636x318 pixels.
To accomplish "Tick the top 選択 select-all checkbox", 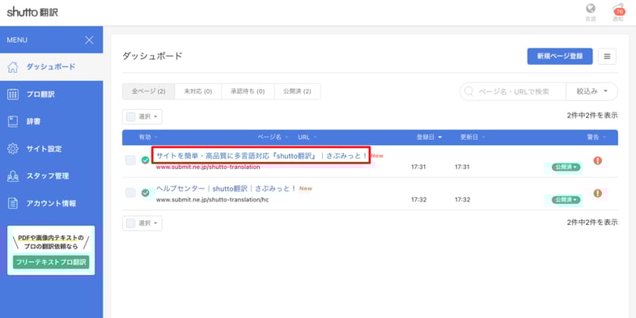I will point(130,117).
